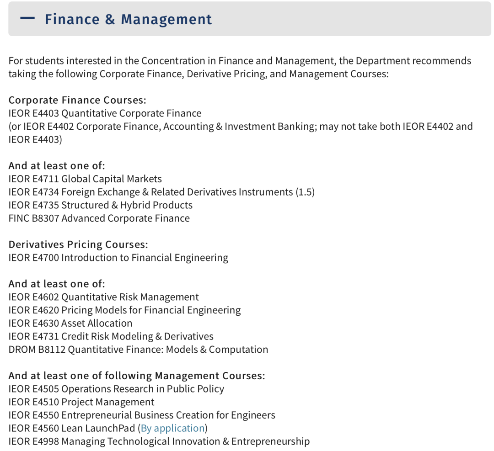Screen dimensions: 494x451
Task: Click IEOR E4560 Lean LaunchPad text
Action: (x=71, y=428)
